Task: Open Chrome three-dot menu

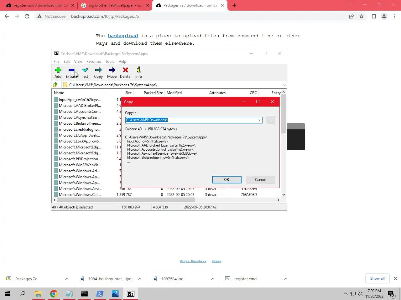Action: [x=394, y=16]
